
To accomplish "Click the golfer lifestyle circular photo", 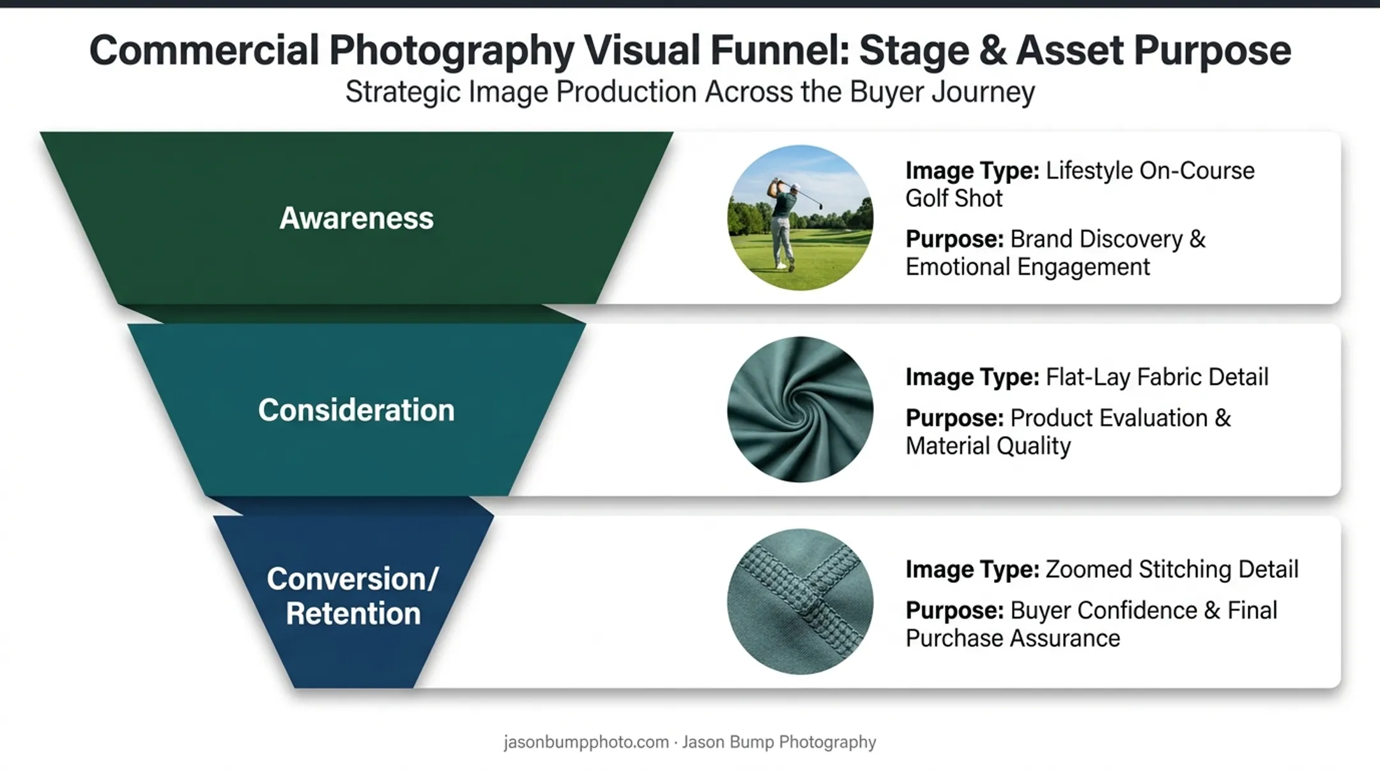I will point(800,218).
